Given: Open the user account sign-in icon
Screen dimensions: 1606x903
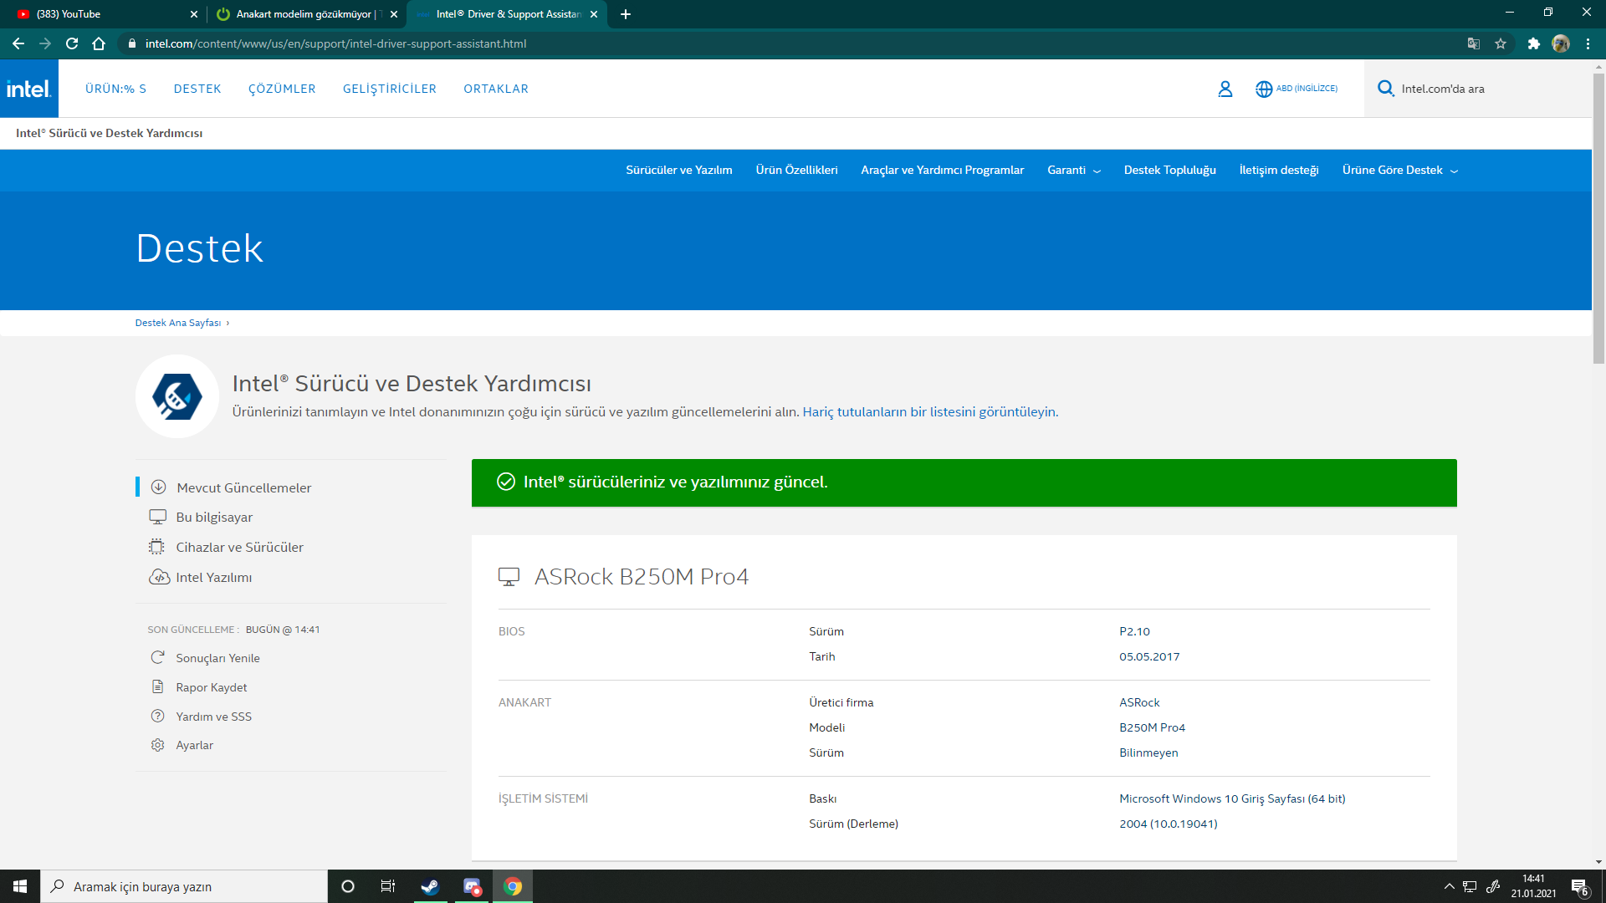Looking at the screenshot, I should [1225, 89].
